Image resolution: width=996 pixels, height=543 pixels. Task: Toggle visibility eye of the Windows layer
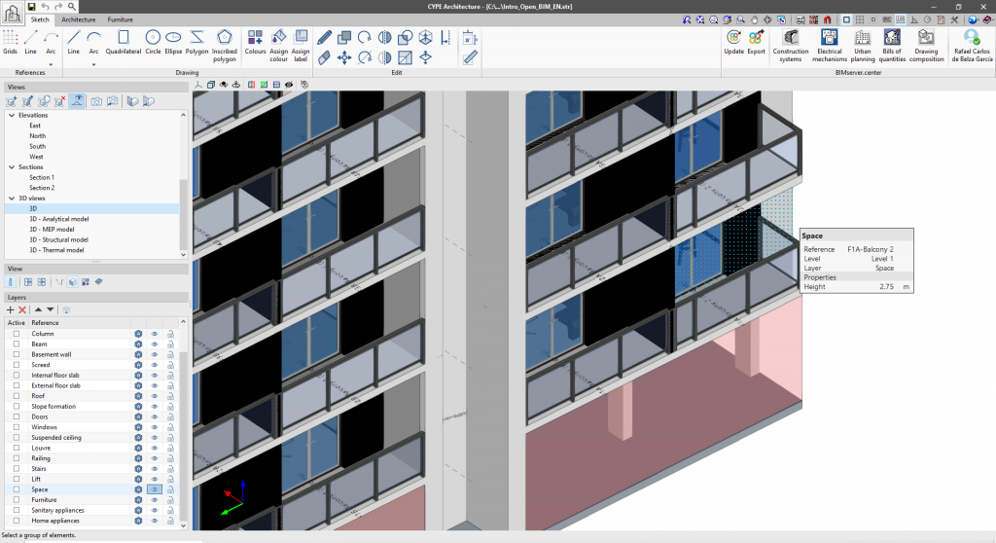154,427
